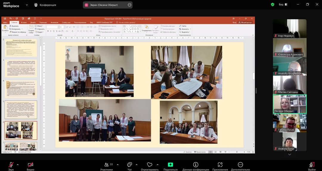The image size is (322, 171).
Task: Open the Дополнительно more options icon
Action: tap(240, 165)
